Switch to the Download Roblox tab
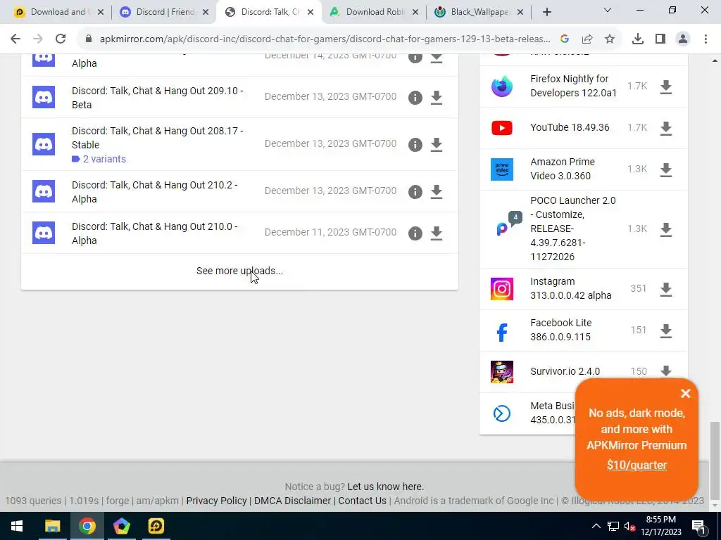The height and width of the screenshot is (540, 721). pyautogui.click(x=373, y=12)
